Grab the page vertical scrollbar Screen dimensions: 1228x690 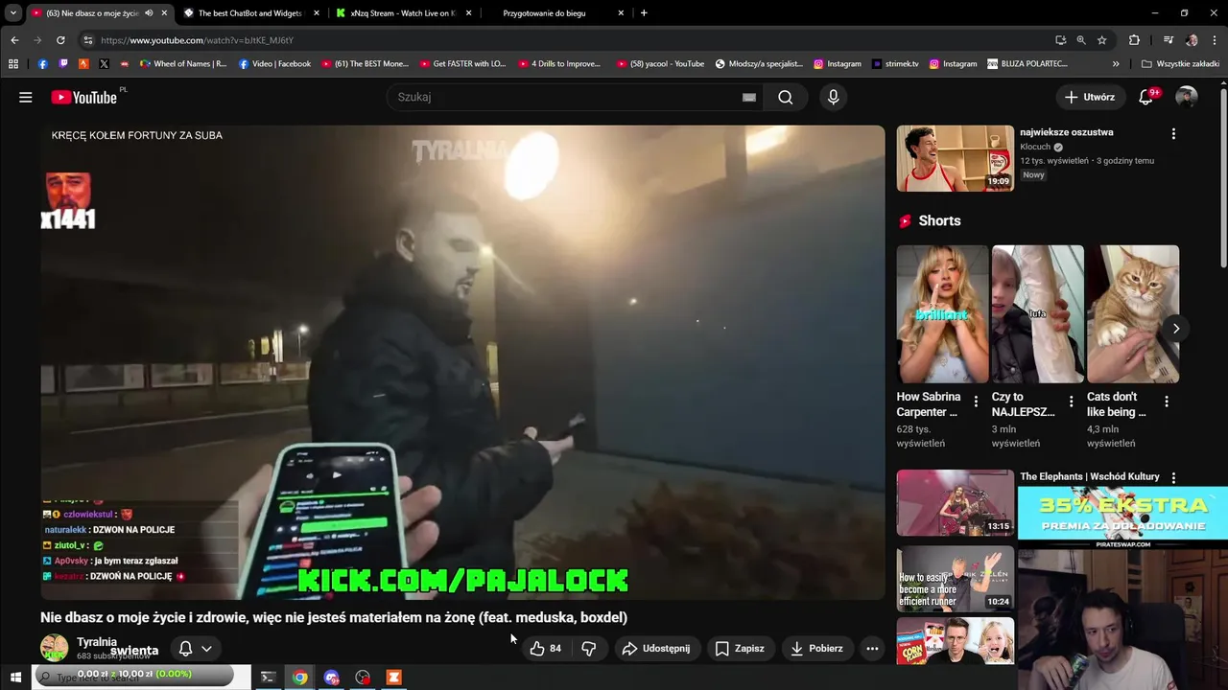(1223, 177)
